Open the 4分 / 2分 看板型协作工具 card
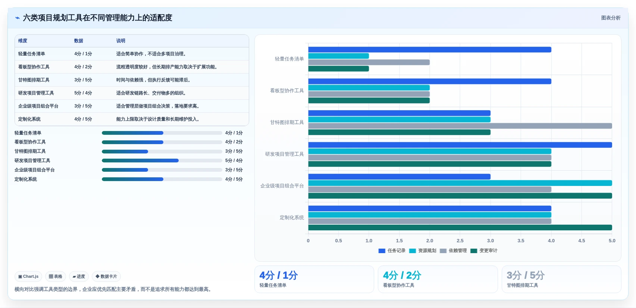Image resolution: width=636 pixels, height=308 pixels. tap(438, 279)
